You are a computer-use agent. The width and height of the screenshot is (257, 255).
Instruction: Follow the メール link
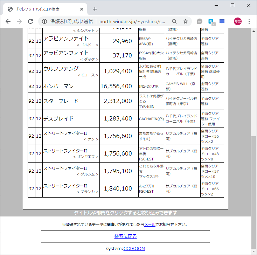tap(150, 225)
